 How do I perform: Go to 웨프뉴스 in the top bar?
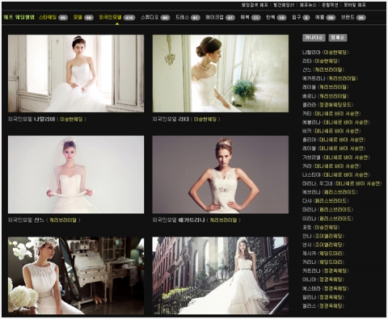308,5
